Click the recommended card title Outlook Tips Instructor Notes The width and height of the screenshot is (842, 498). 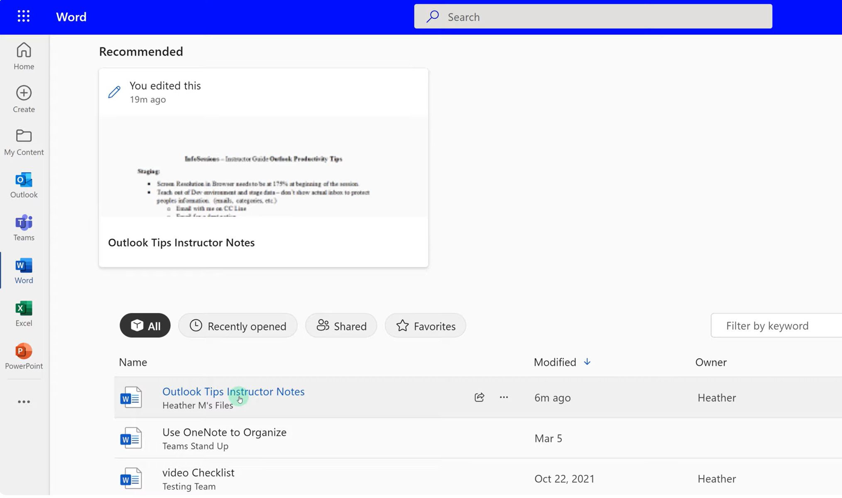click(181, 242)
